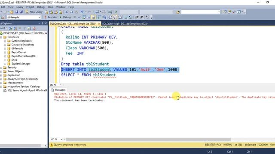Click the Query Options icon

89,17
